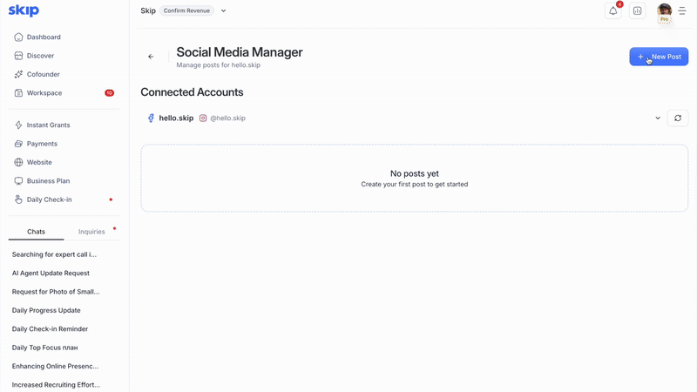Click the Instagram icon for @hello.skip
This screenshot has height=392, width=697.
(203, 118)
